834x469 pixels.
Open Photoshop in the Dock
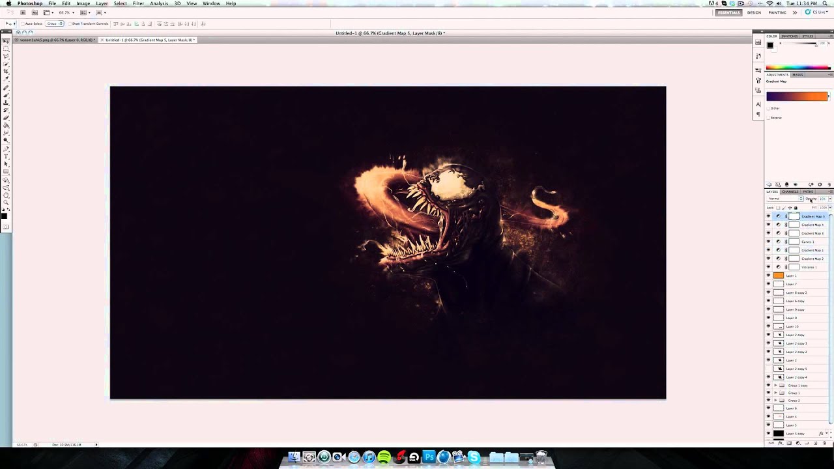(429, 457)
